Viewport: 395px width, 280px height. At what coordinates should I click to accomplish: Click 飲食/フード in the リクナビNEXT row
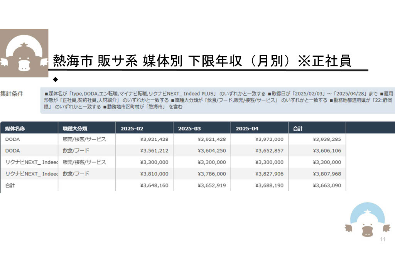(x=76, y=174)
